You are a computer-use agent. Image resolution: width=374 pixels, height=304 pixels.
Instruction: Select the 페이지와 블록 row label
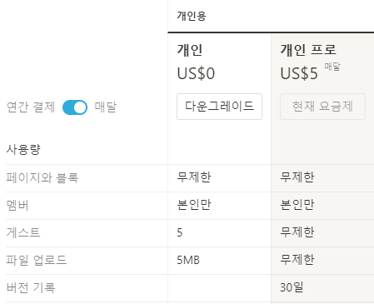tap(42, 178)
